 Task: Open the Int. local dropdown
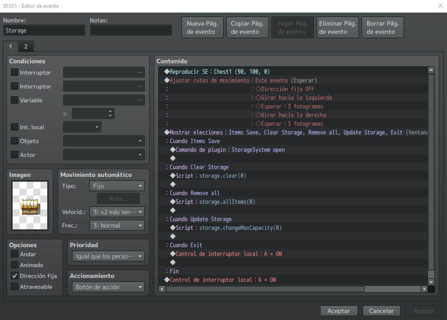click(82, 127)
